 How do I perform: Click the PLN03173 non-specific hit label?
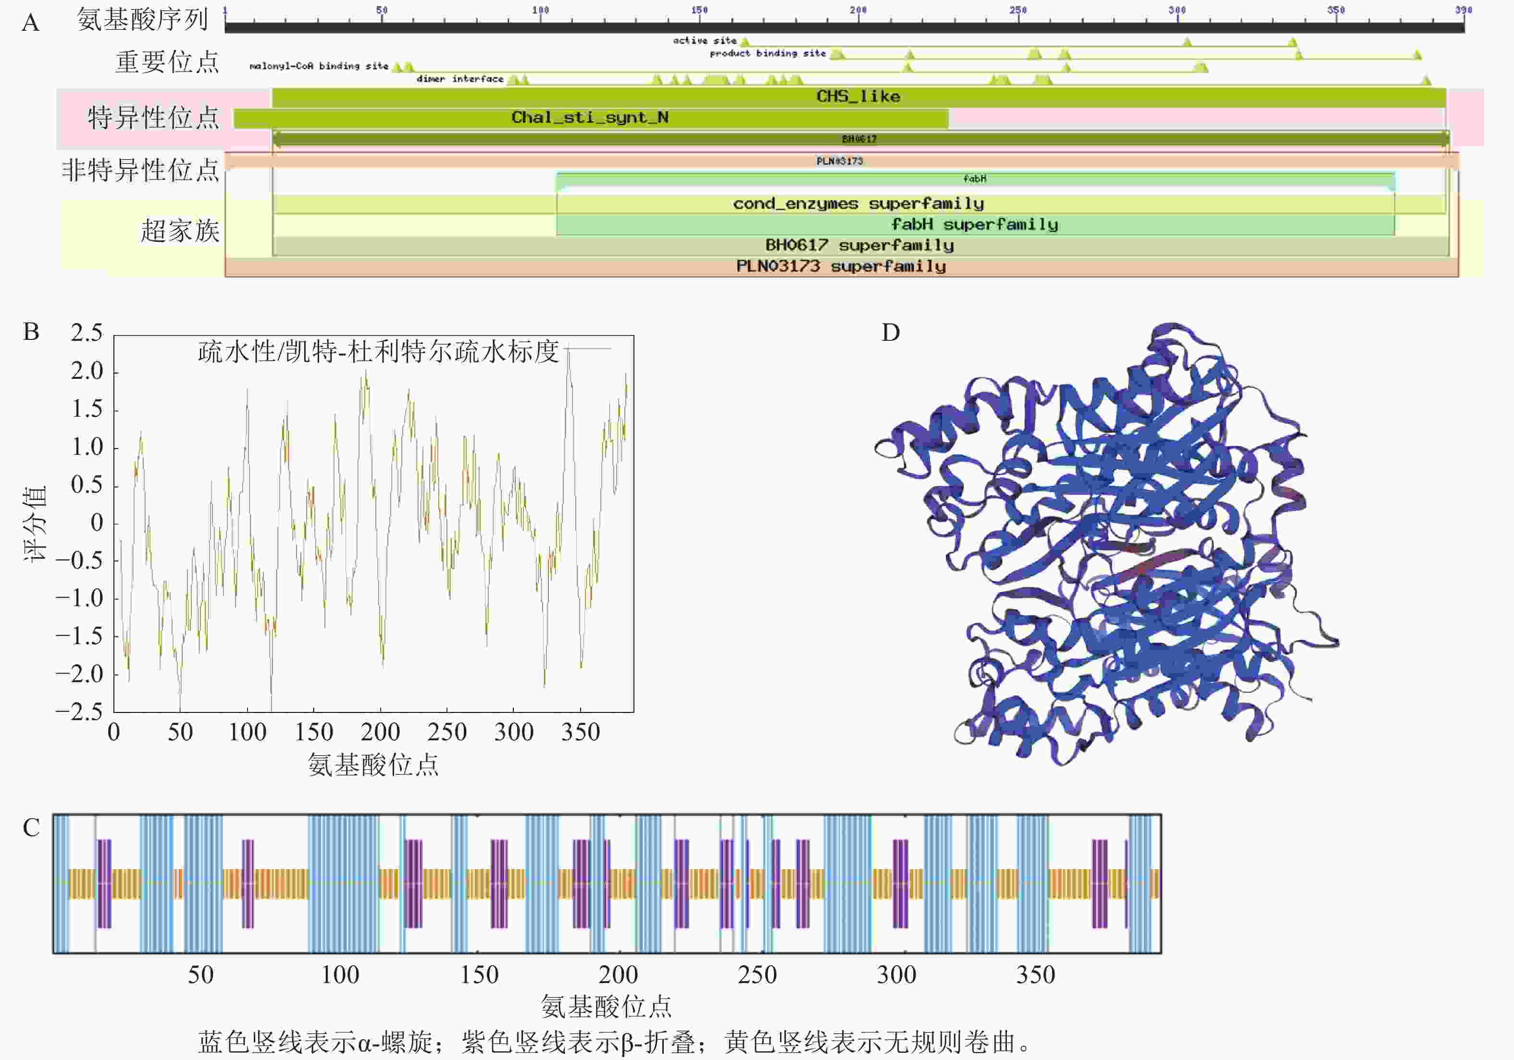click(x=839, y=161)
